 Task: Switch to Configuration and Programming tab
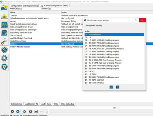24,6
